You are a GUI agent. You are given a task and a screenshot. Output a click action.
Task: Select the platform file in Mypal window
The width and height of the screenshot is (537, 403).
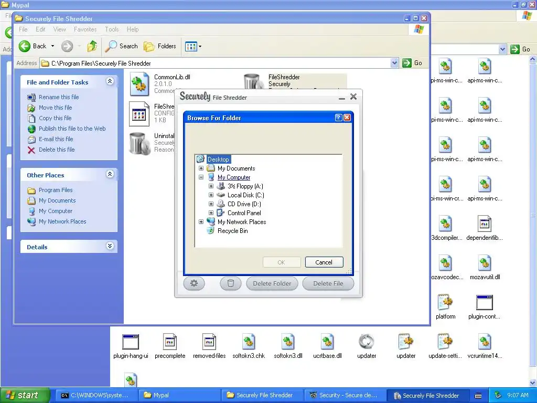click(x=446, y=307)
